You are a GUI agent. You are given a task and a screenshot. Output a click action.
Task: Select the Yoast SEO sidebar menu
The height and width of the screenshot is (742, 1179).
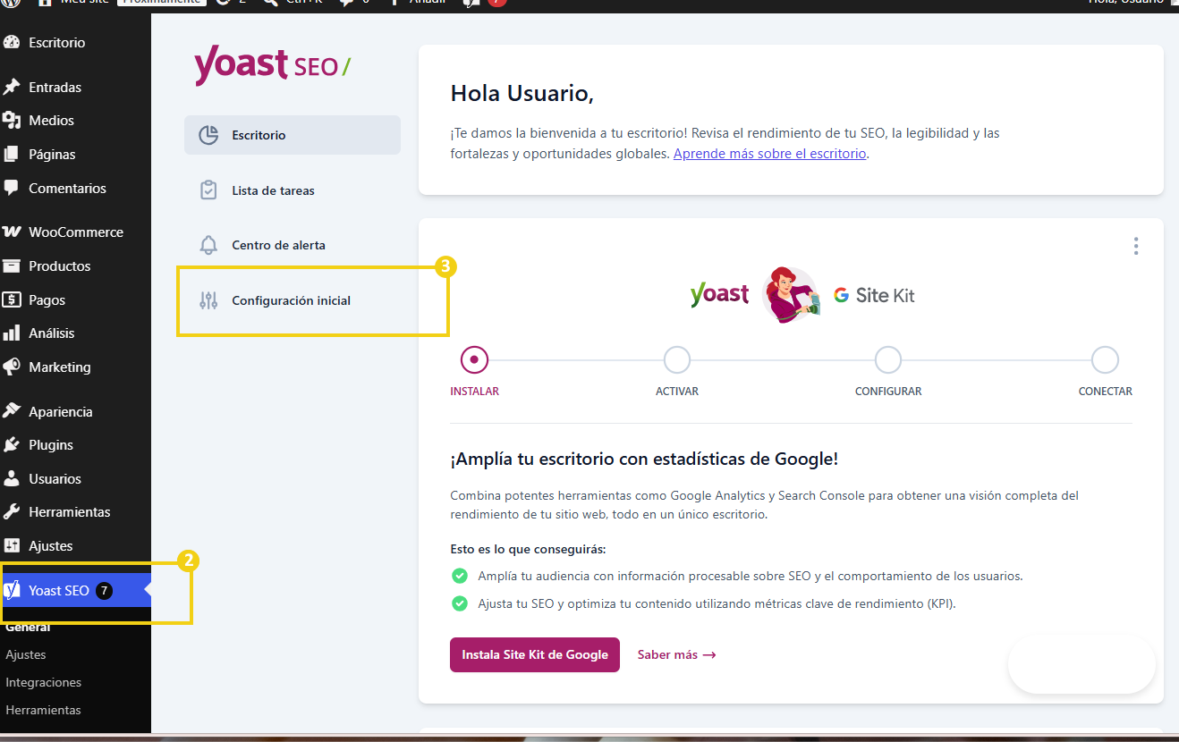(75, 590)
